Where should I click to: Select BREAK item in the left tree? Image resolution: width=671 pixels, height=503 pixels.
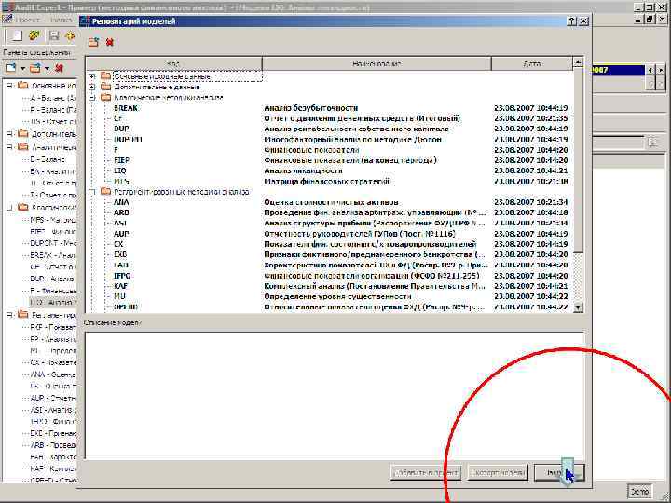53,255
